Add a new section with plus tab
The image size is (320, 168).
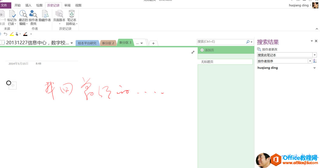coord(153,43)
